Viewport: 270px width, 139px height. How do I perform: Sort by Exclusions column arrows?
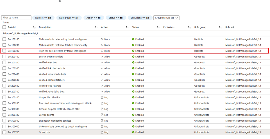pos(189,27)
